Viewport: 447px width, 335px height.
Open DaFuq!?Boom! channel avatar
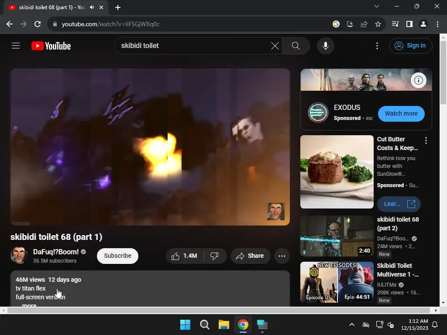click(19, 255)
